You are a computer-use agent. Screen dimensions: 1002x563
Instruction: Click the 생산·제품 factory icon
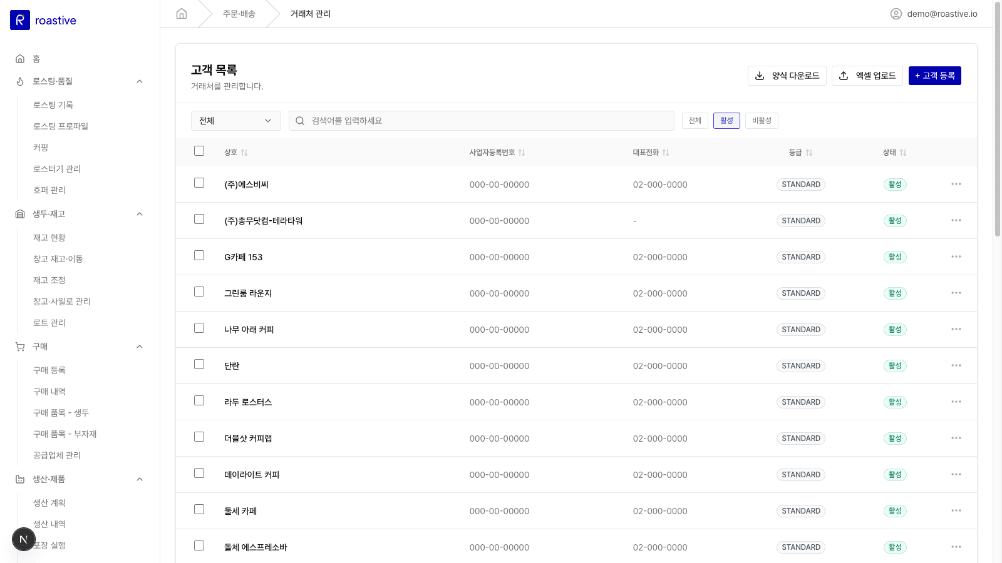click(x=20, y=479)
